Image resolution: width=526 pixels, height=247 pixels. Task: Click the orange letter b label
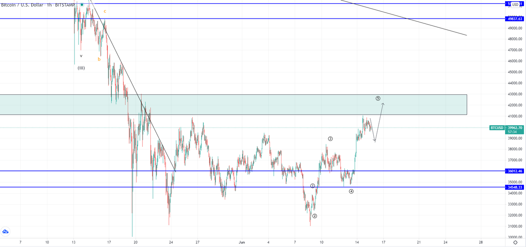click(x=99, y=59)
